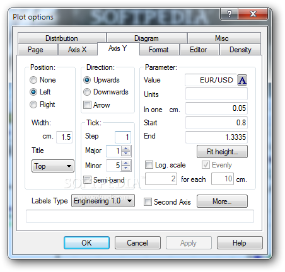
Task: Open font settings via the A icon
Action: 242,80
